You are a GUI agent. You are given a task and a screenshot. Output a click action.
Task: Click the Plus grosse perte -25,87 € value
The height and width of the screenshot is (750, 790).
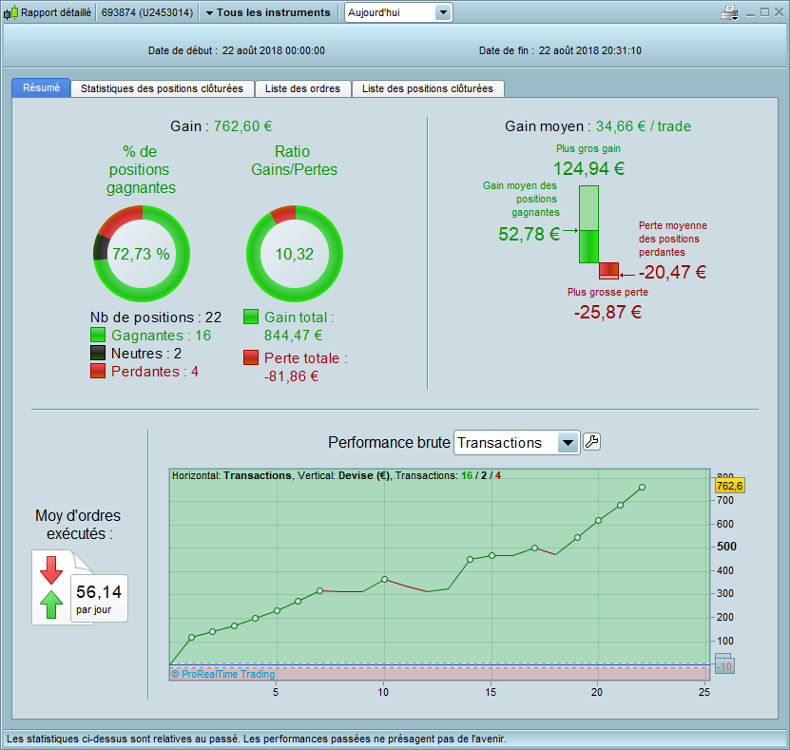click(608, 312)
